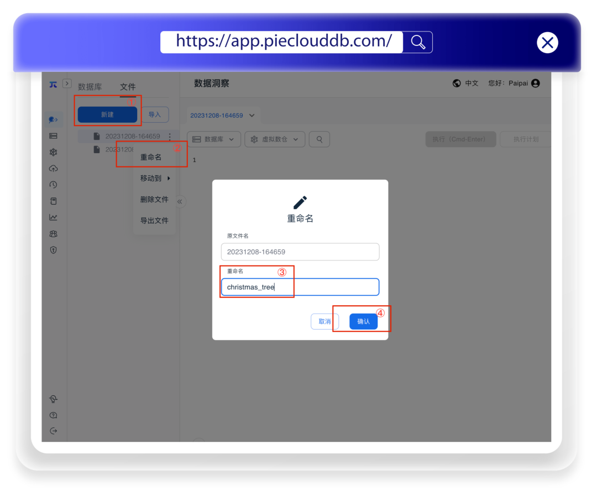This screenshot has width=597, height=496.
Task: Open the user group sidebar icon
Action: 53,234
